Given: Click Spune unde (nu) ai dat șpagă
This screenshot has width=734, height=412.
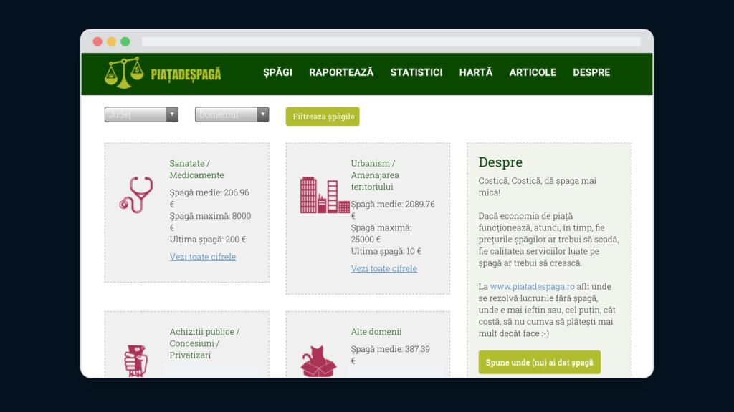Looking at the screenshot, I should coord(539,362).
